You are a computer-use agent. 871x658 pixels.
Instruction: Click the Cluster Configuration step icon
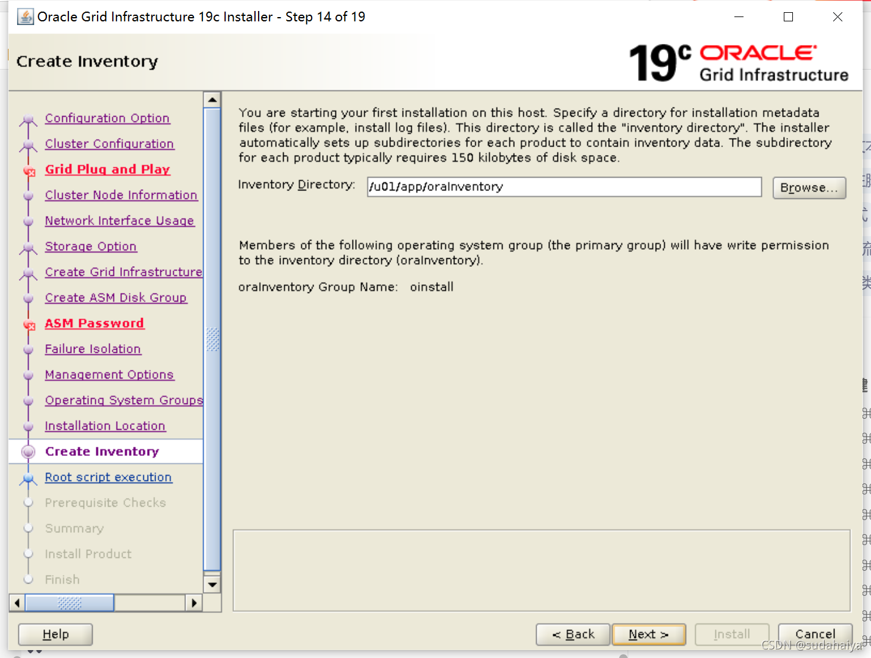click(x=28, y=145)
